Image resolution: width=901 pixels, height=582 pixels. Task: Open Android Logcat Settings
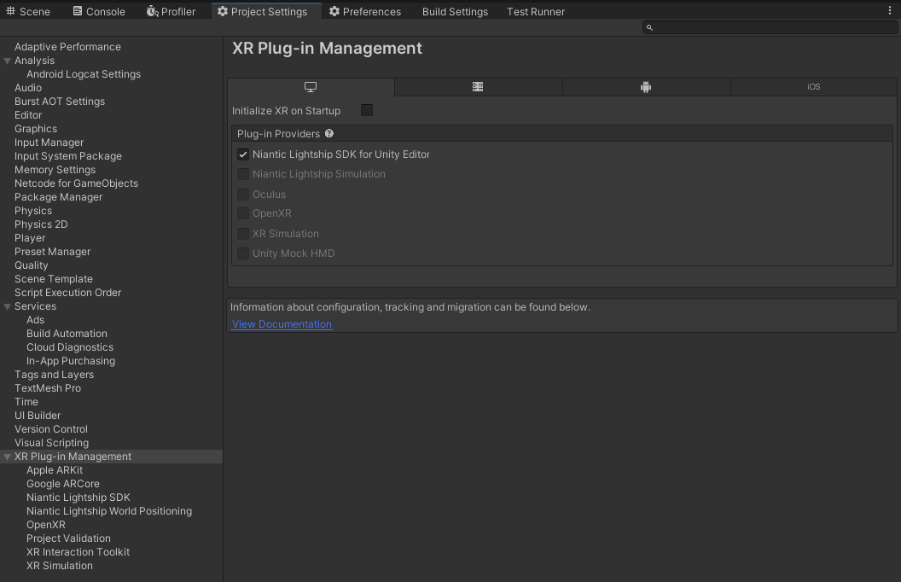tap(84, 74)
